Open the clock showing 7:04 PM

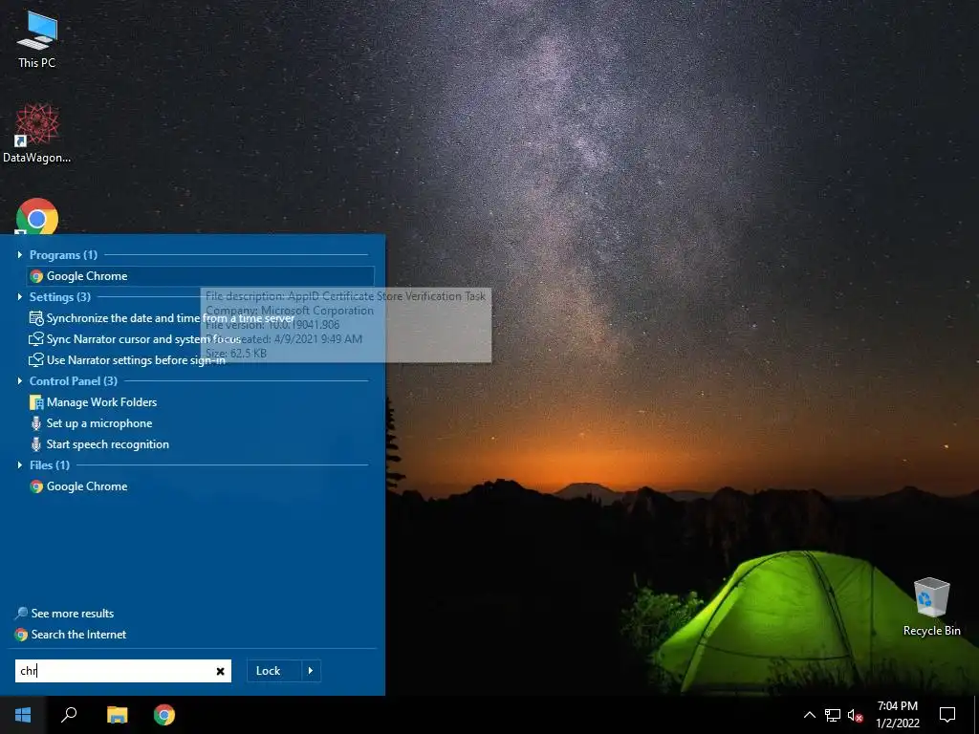click(897, 715)
